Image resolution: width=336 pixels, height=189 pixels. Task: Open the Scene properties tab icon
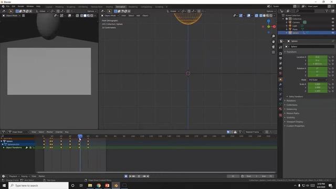pyautogui.click(x=280, y=68)
